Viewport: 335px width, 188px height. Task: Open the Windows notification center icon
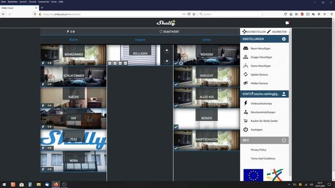pos(329,184)
